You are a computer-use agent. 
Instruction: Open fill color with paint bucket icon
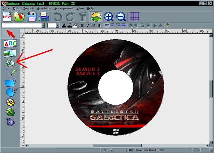coord(75,25)
